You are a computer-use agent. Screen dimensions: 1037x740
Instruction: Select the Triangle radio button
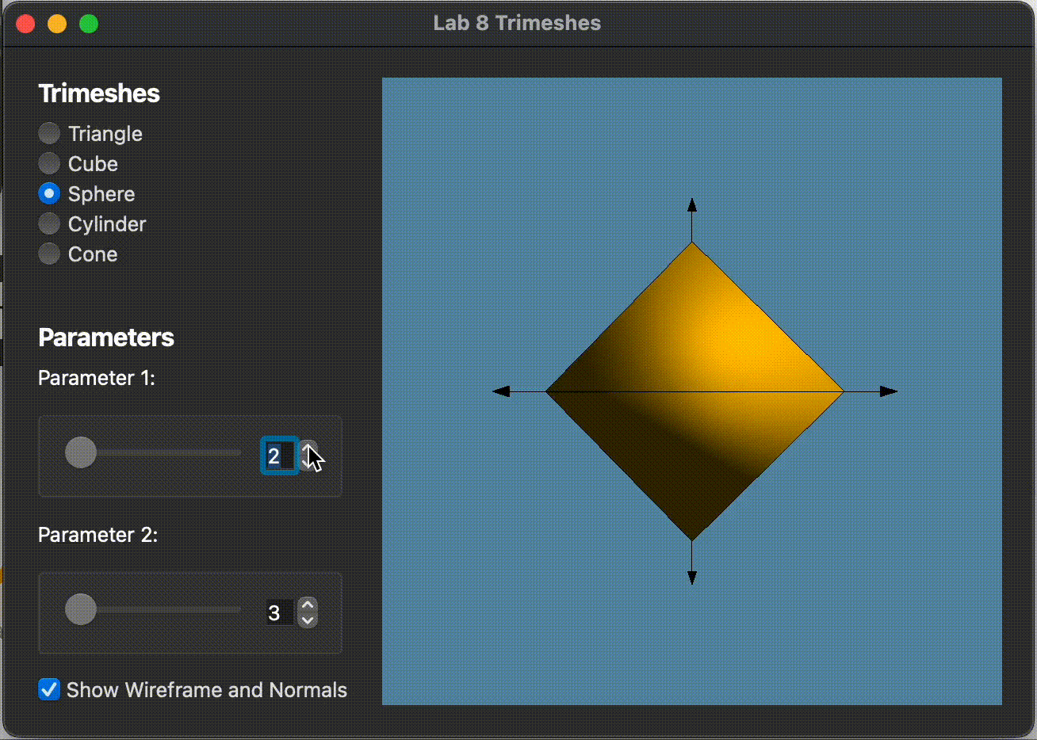(49, 133)
